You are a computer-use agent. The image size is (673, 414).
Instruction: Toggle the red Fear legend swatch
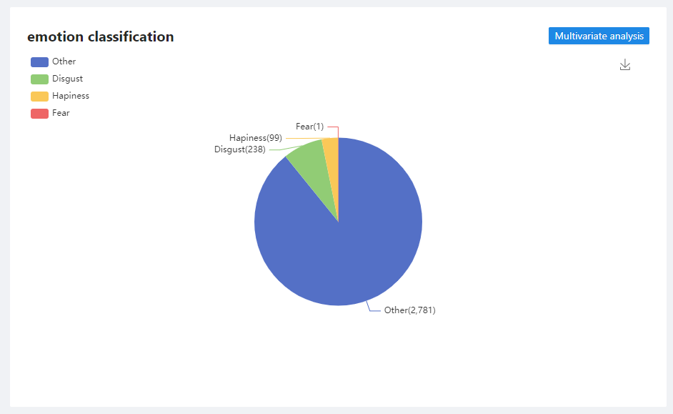(39, 113)
